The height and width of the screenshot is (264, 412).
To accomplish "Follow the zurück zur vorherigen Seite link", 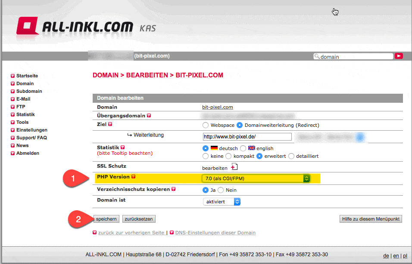I will tap(131, 233).
